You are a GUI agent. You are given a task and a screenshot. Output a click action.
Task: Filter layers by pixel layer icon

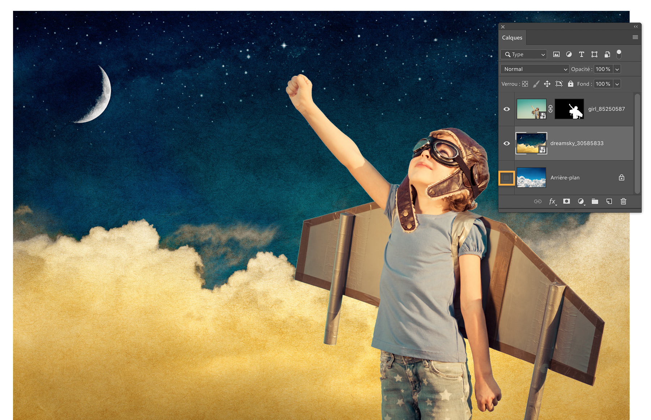tap(556, 54)
